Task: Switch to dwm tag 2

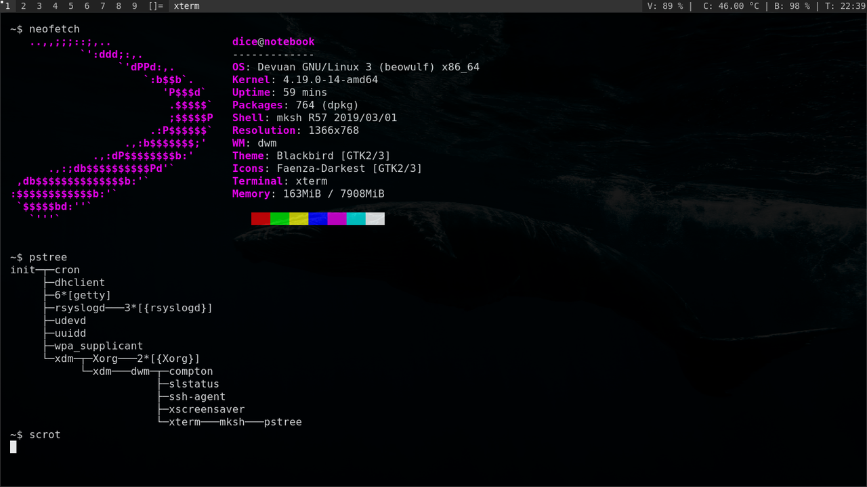Action: (x=24, y=6)
